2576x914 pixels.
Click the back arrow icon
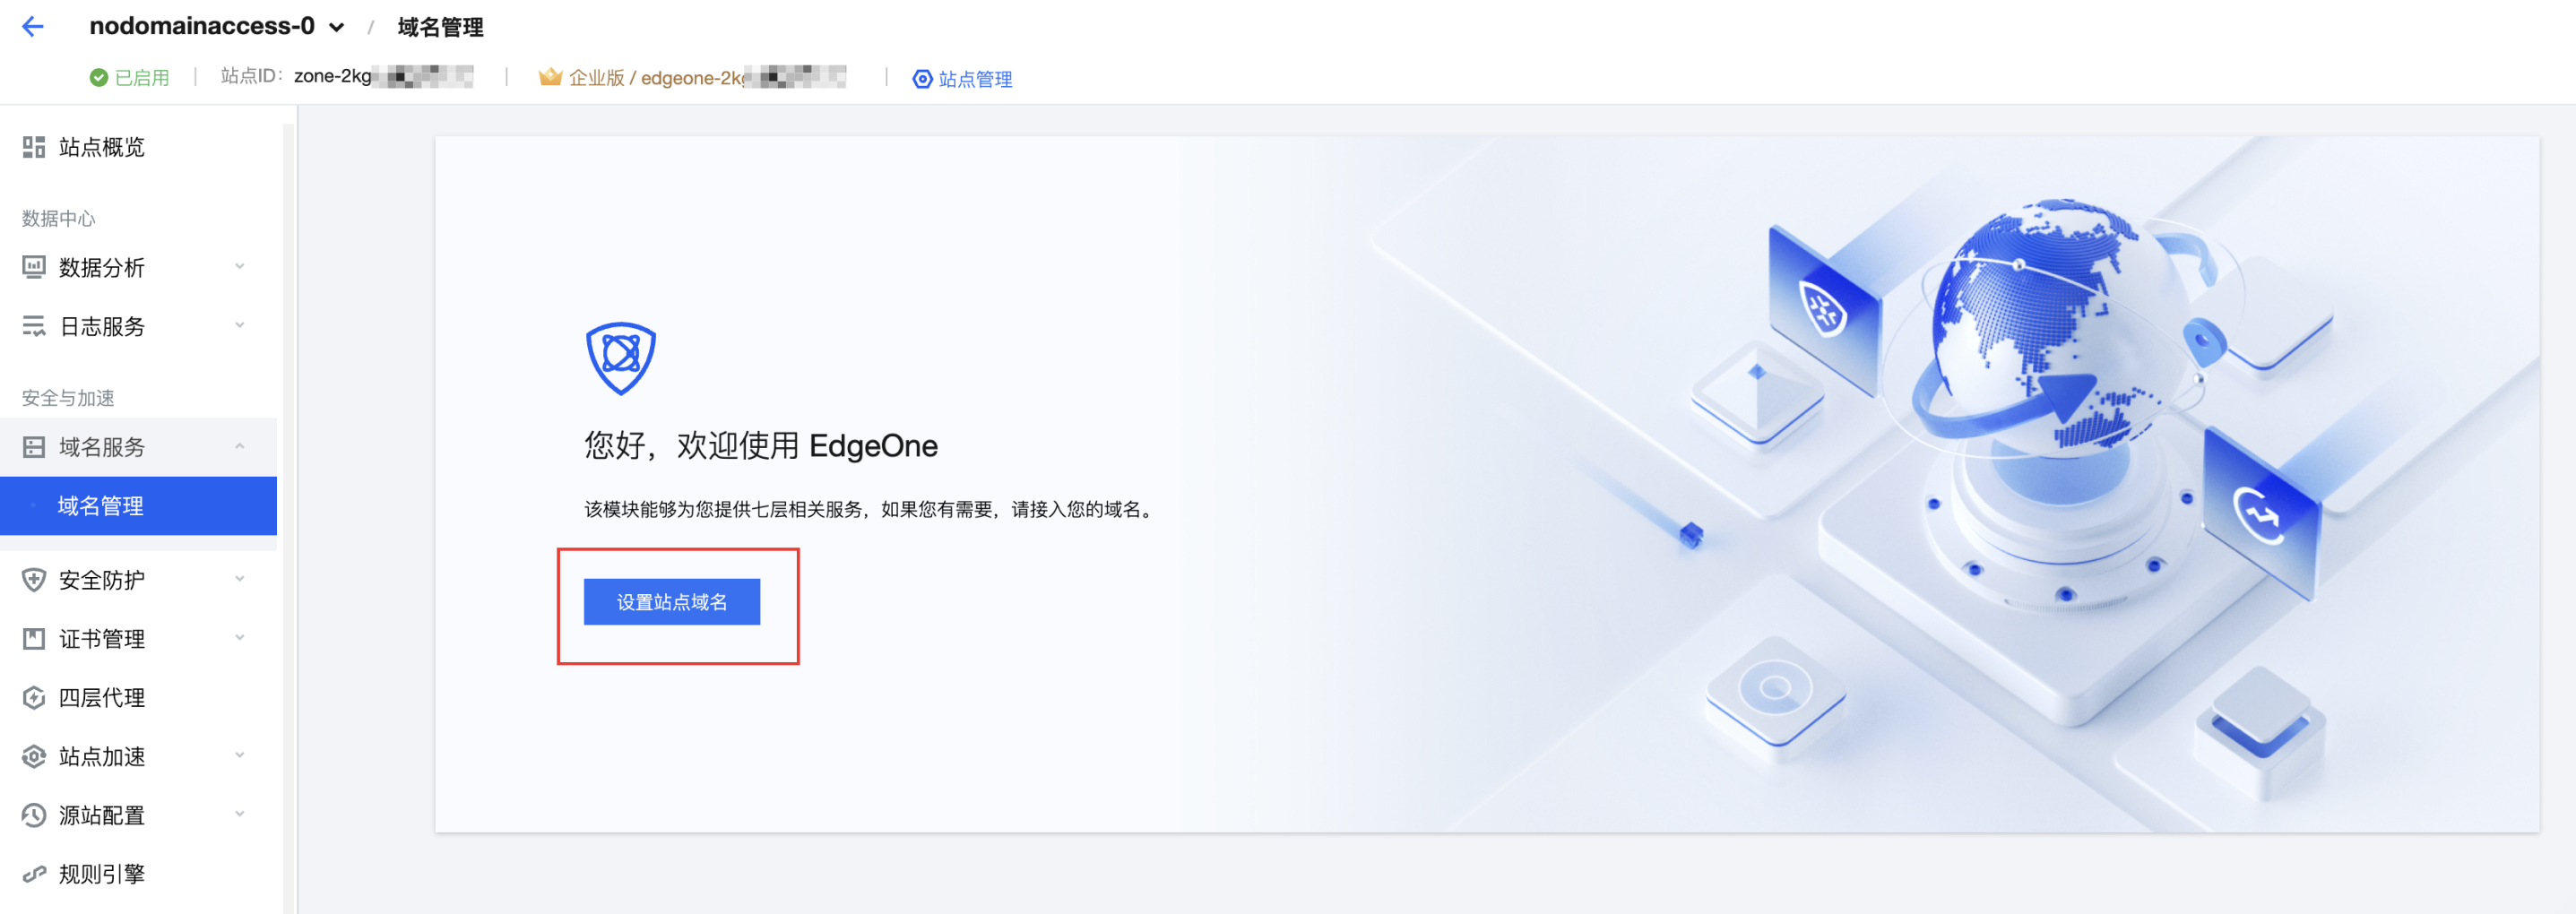(x=33, y=27)
